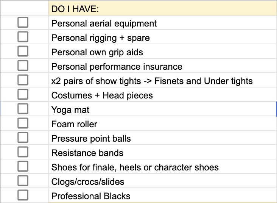Tick the Pressure point balls checkbox
This screenshot has height=203, width=277.
23,137
